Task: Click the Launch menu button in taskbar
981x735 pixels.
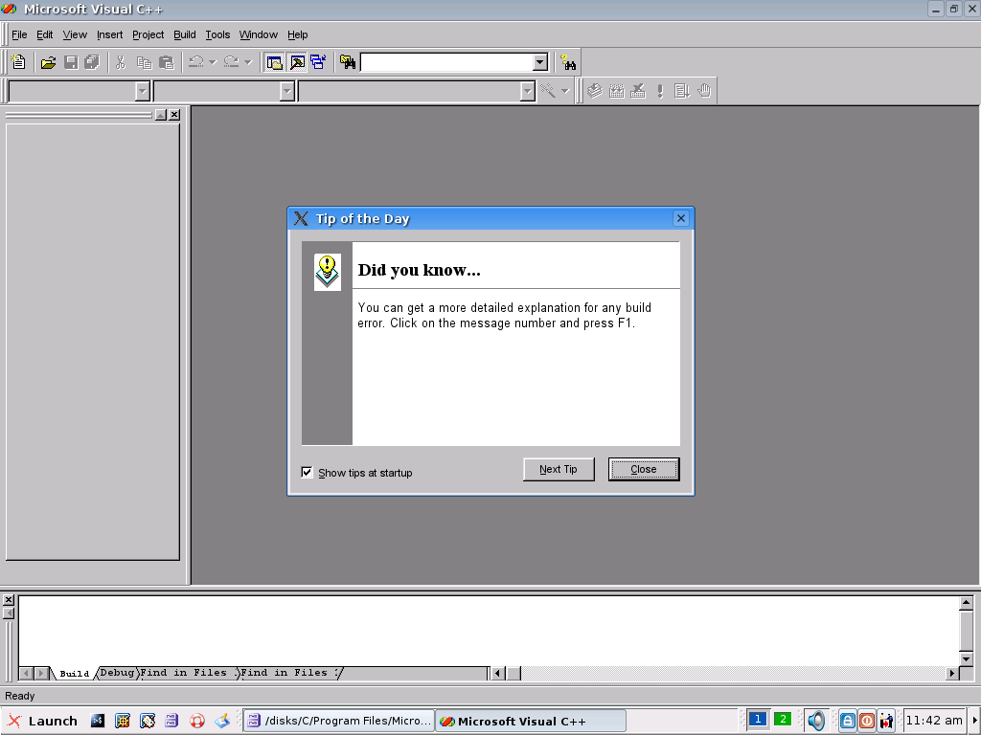Action: tap(42, 721)
